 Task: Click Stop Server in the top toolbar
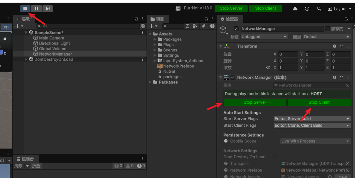coord(231,8)
